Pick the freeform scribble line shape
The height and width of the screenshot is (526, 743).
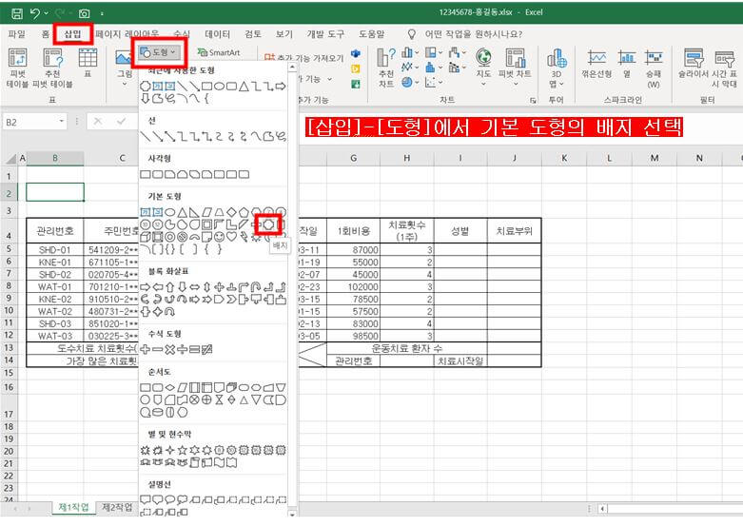(x=281, y=136)
